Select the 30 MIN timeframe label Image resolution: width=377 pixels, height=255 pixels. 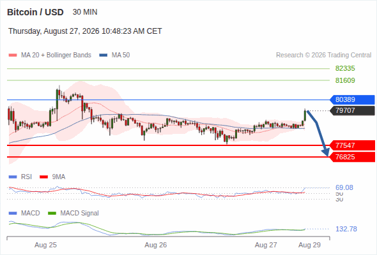point(85,12)
